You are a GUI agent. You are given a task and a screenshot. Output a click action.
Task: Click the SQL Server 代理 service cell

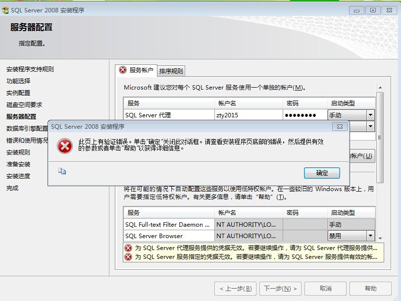(x=169, y=115)
